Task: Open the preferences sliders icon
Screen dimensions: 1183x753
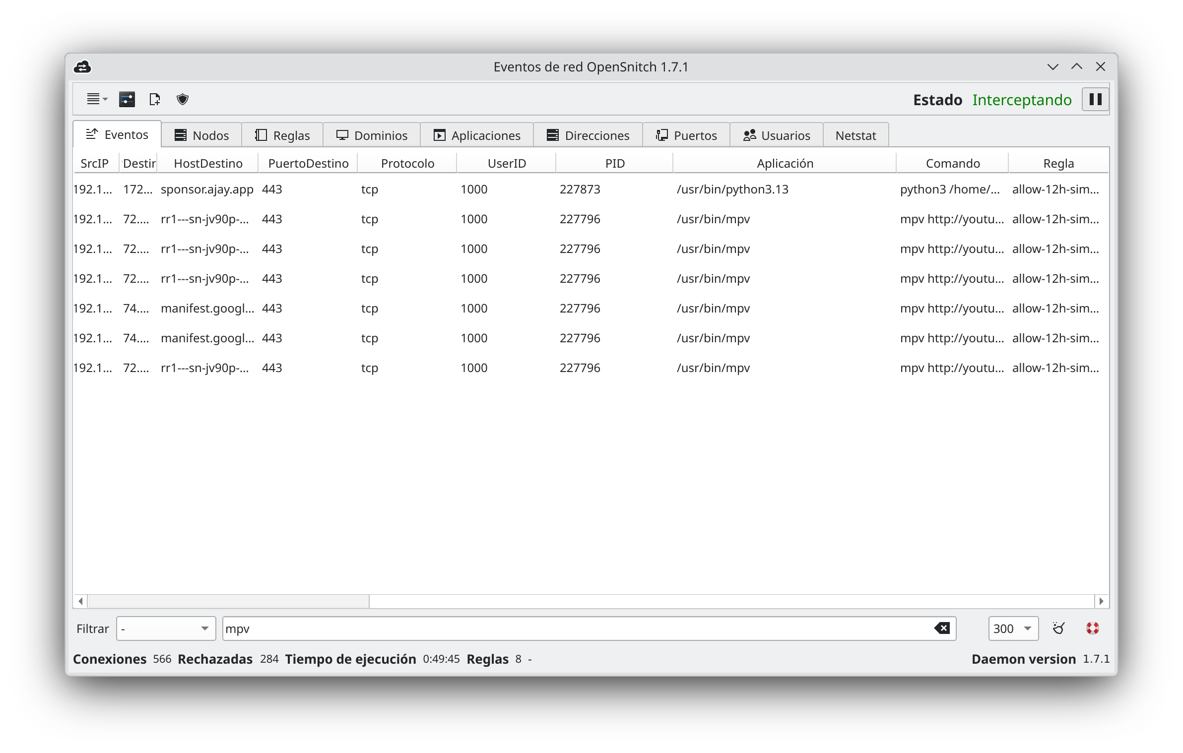Action: (x=127, y=99)
